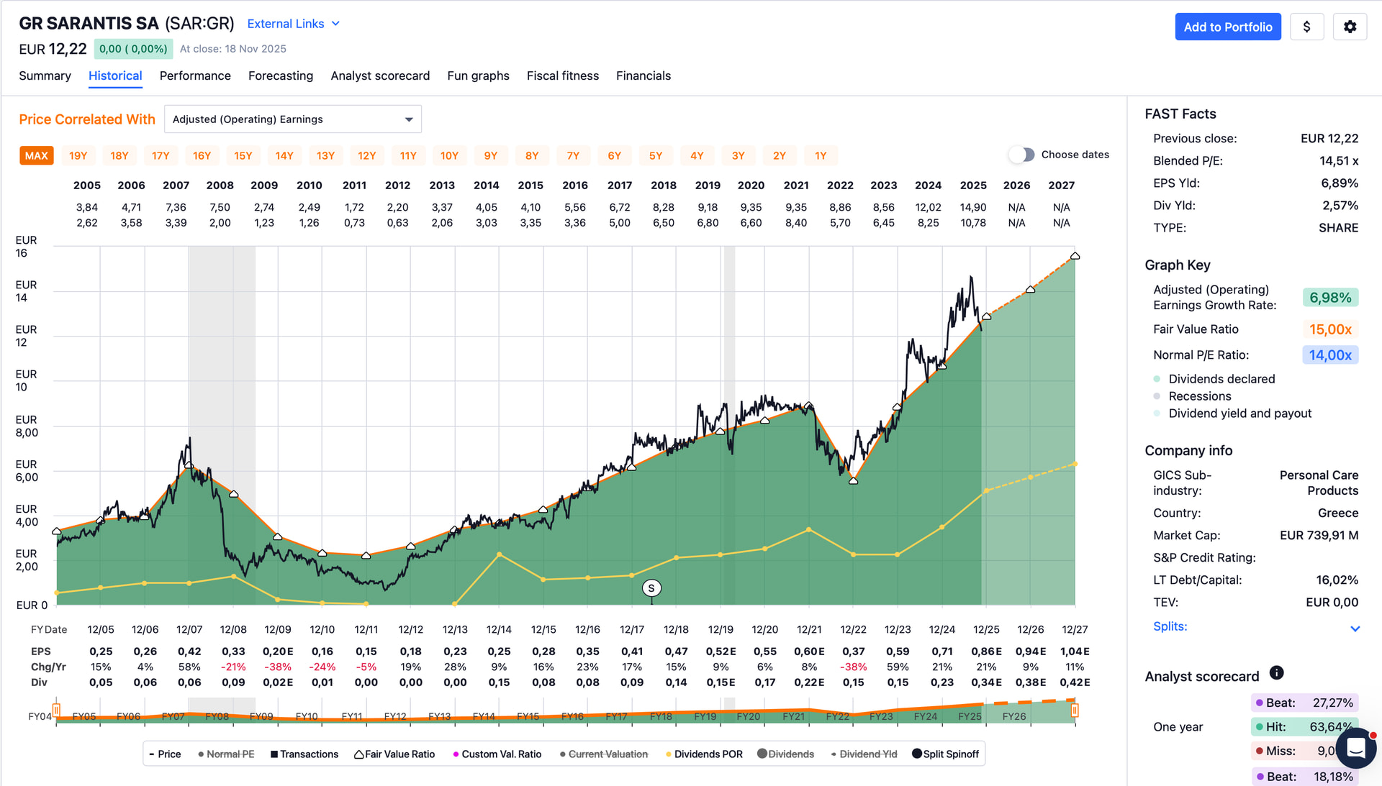Click the Fair Value Ratio 15,00x value
The image size is (1382, 786).
[x=1329, y=329]
